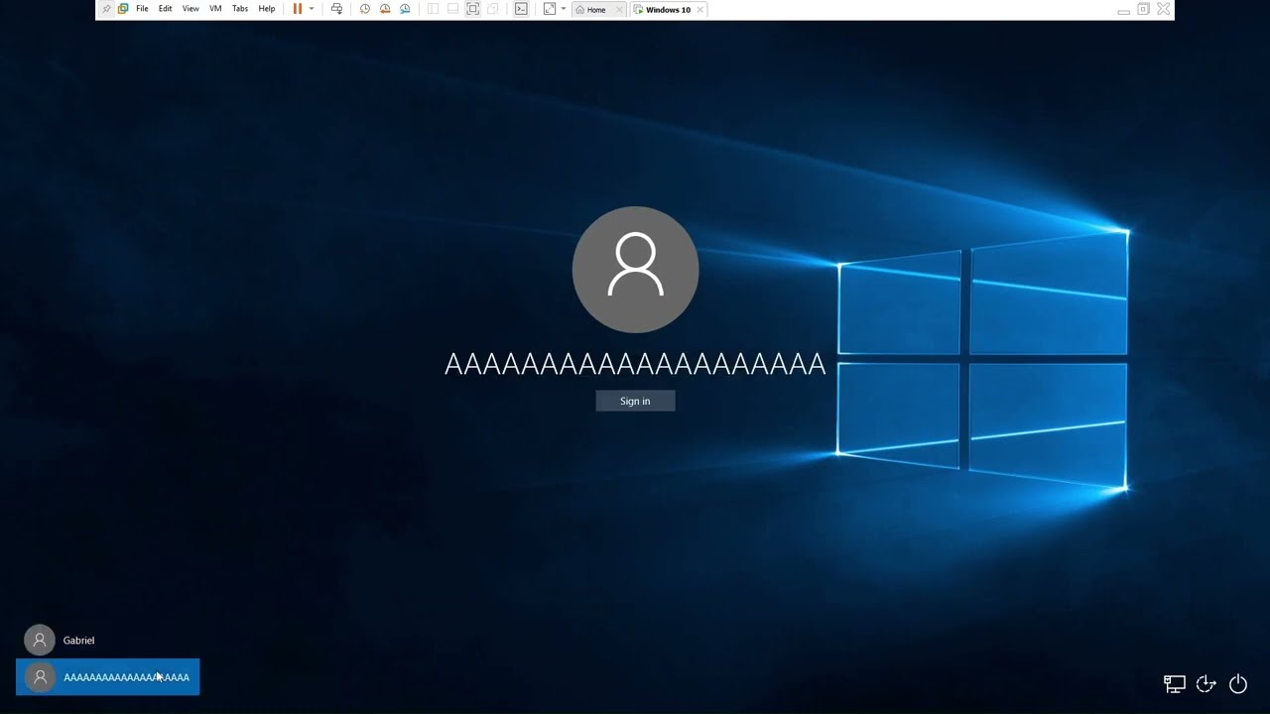Close the Home tab
Image resolution: width=1270 pixels, height=714 pixels.
[619, 10]
